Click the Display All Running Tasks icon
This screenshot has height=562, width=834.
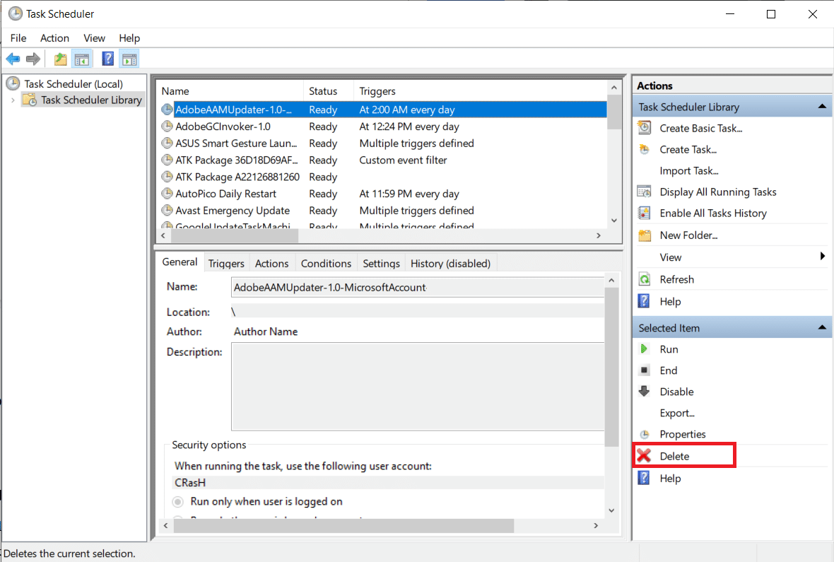pyautogui.click(x=644, y=192)
